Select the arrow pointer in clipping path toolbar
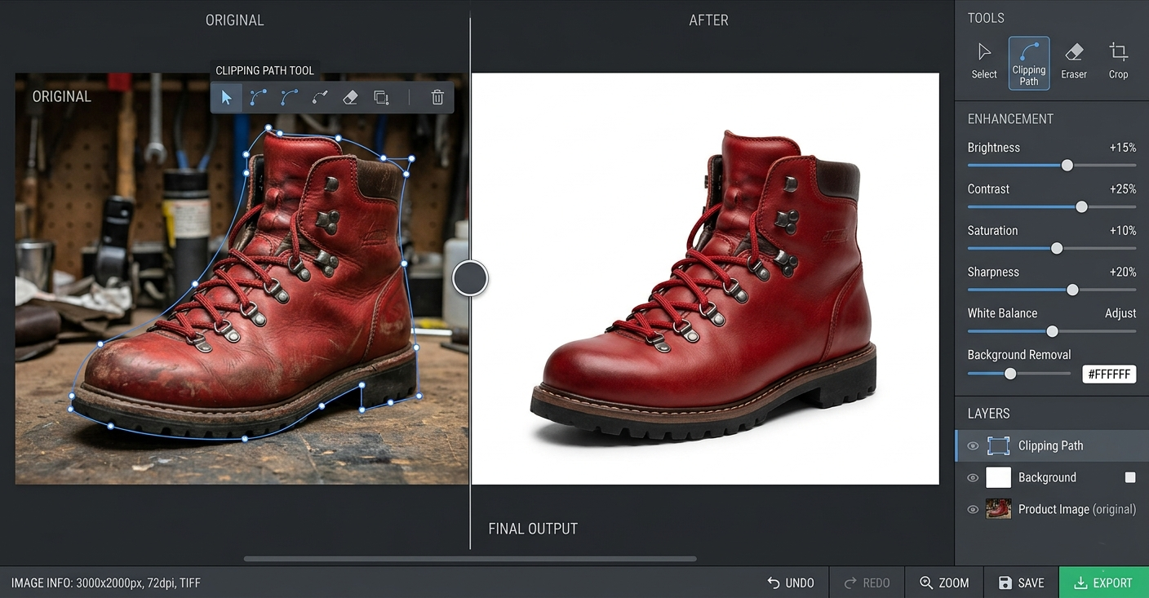Image resolution: width=1149 pixels, height=598 pixels. pos(226,98)
